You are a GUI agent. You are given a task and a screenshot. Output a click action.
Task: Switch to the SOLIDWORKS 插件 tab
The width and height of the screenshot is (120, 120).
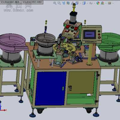tap(10, 2)
